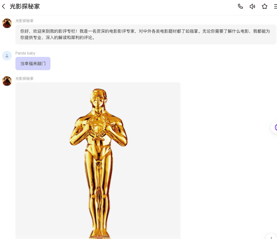The width and height of the screenshot is (277, 239).
Task: Click the Panda baby username label
Action: click(25, 53)
